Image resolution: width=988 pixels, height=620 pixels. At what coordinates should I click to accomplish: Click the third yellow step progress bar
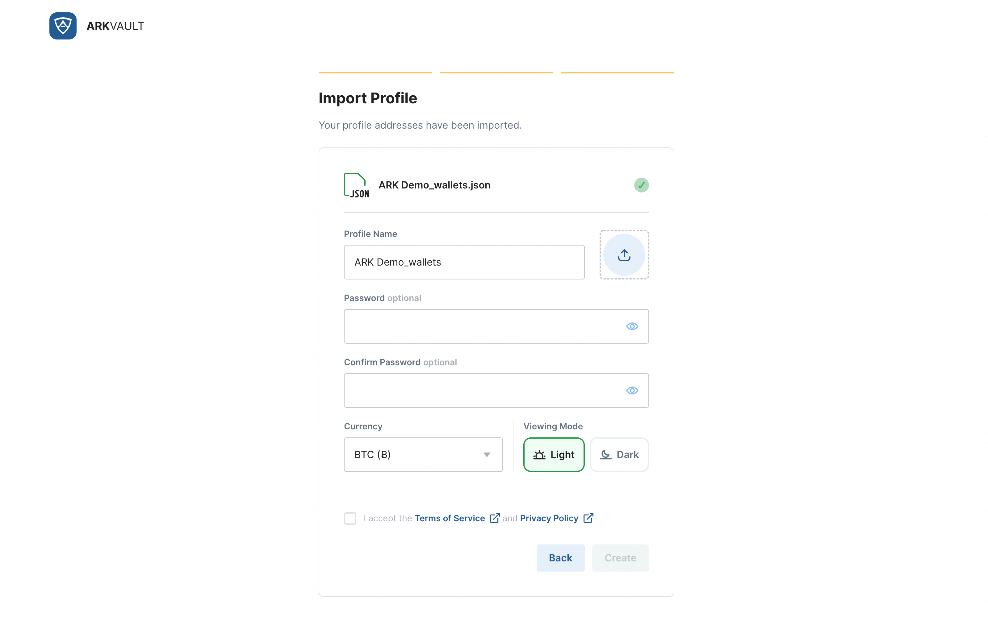point(617,73)
